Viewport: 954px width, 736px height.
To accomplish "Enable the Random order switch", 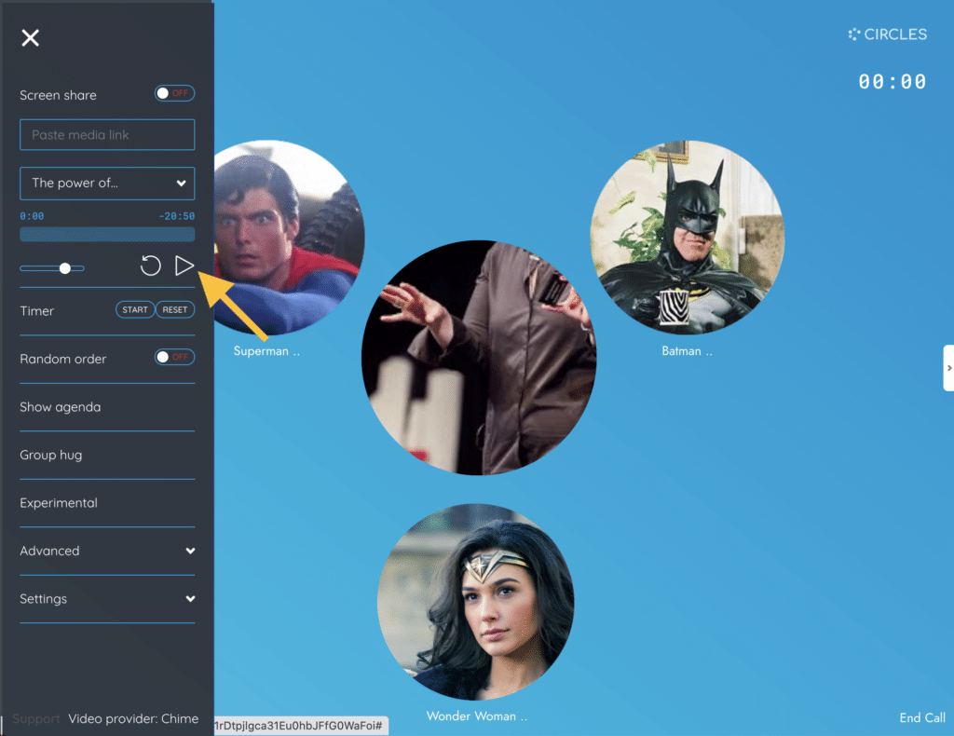I will click(x=174, y=357).
